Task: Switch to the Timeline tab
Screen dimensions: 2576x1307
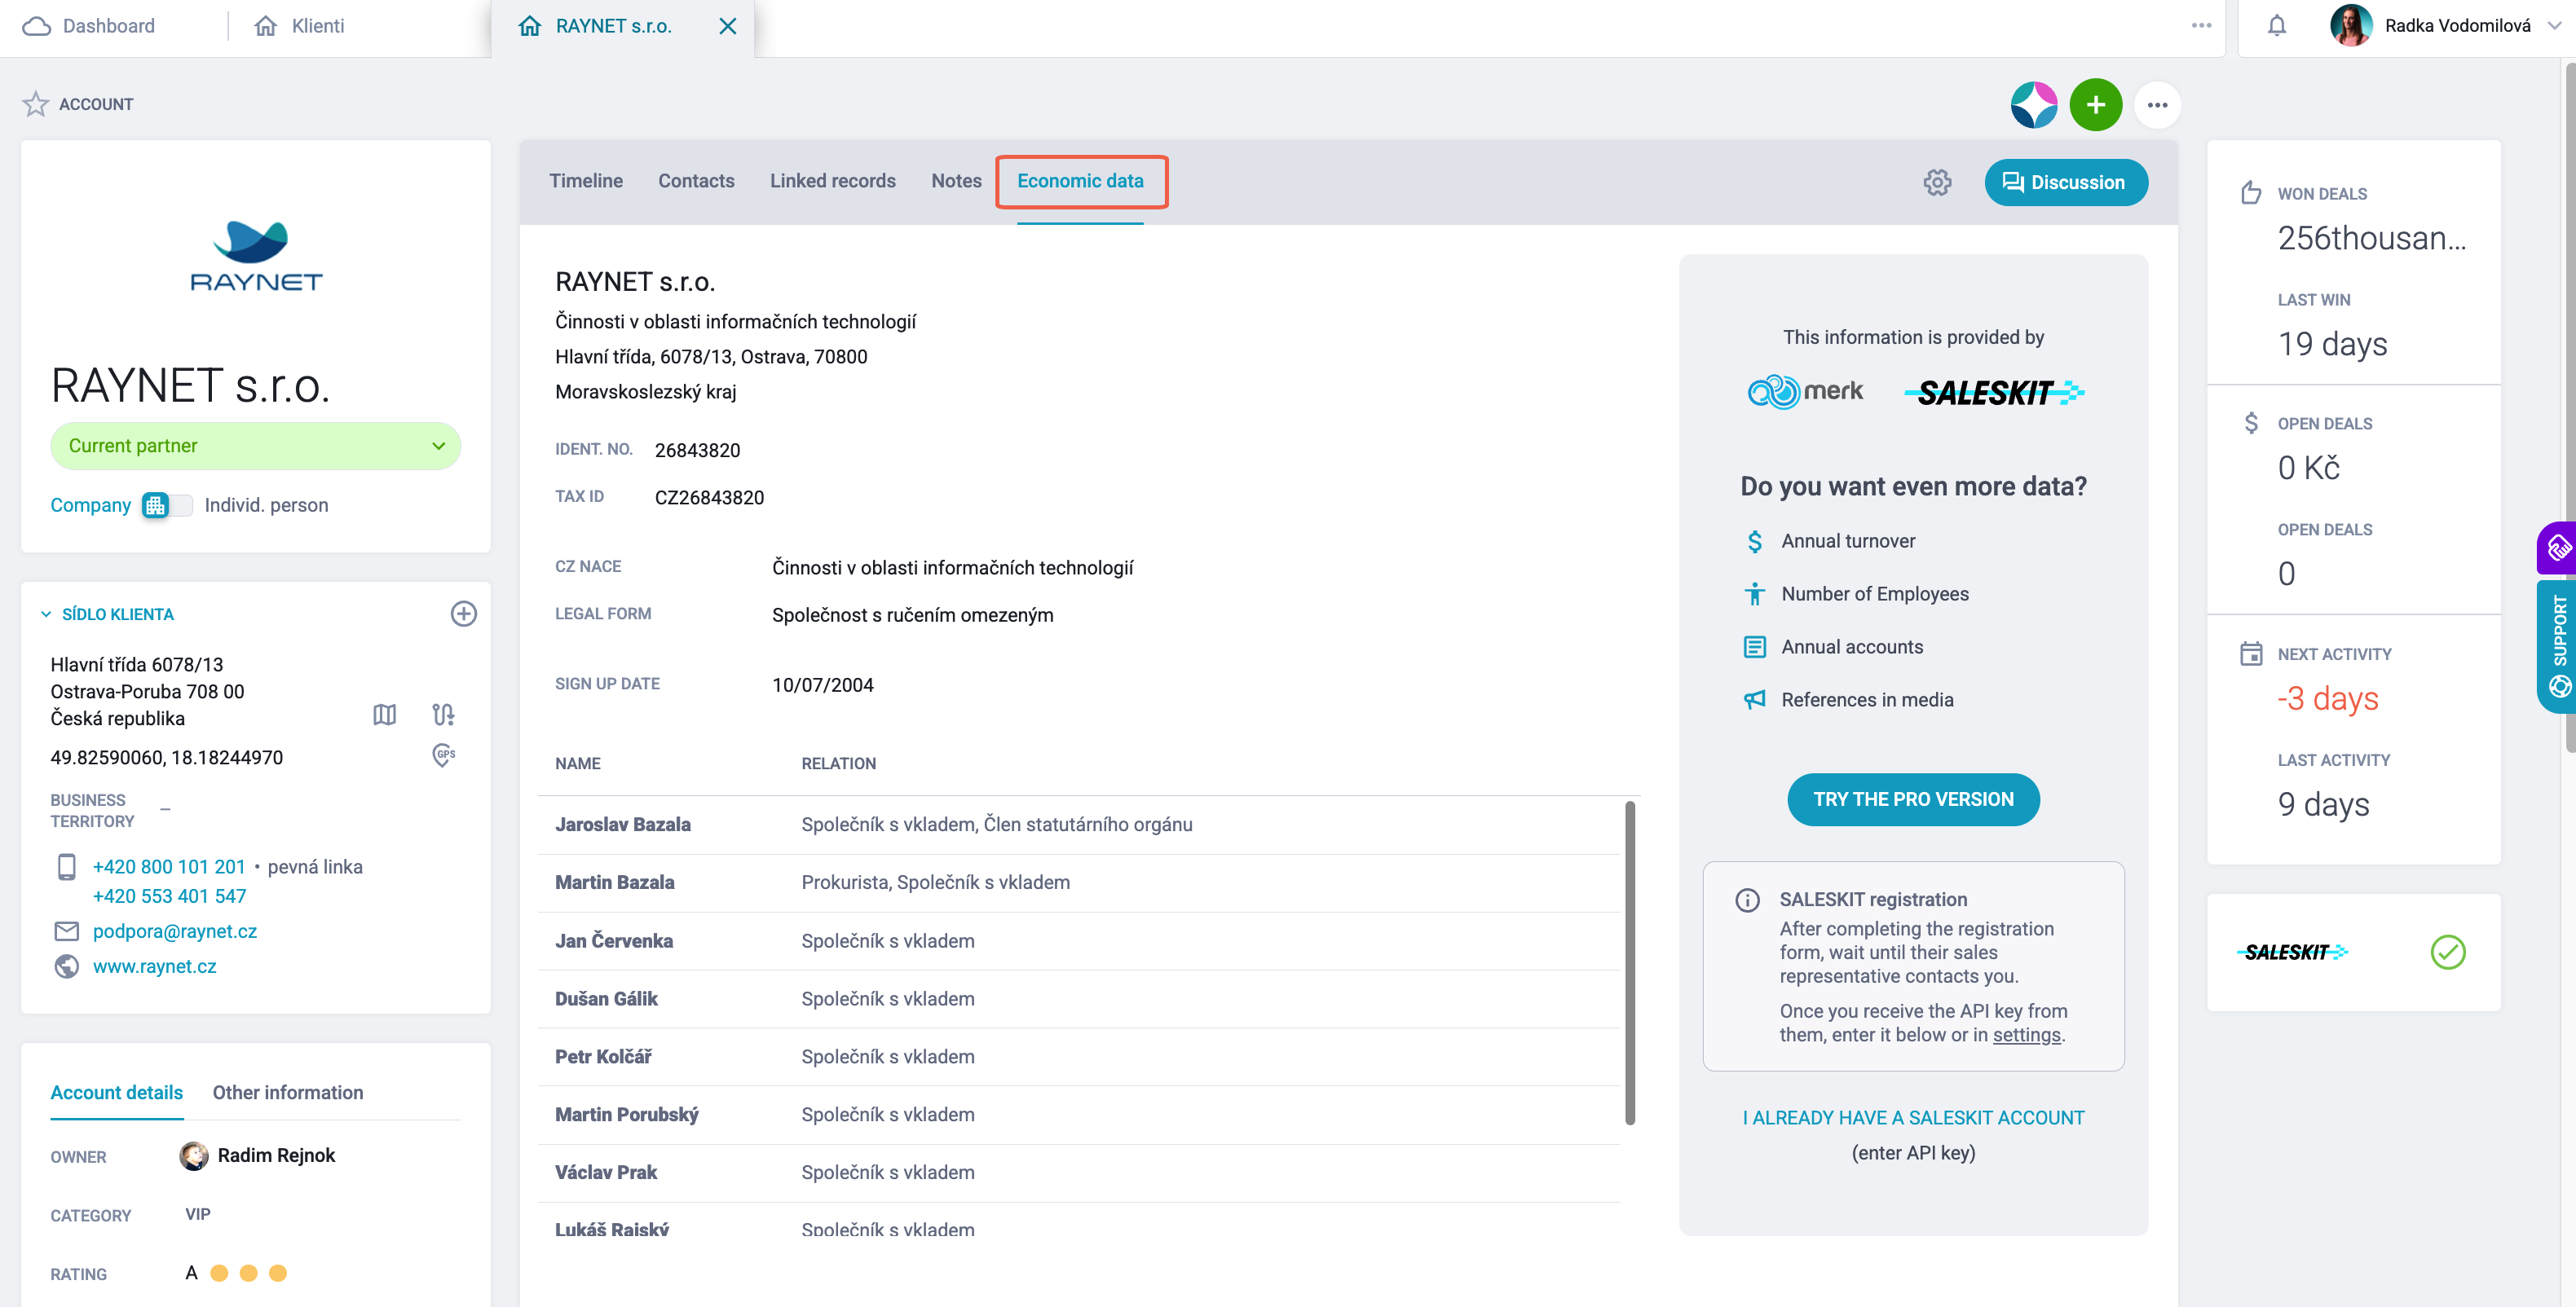Action: (586, 181)
